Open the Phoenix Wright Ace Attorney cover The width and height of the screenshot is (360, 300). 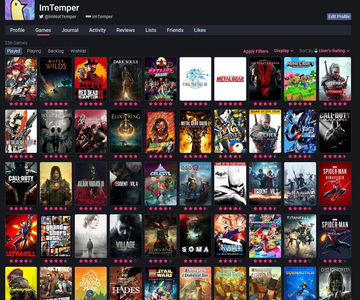click(x=230, y=236)
